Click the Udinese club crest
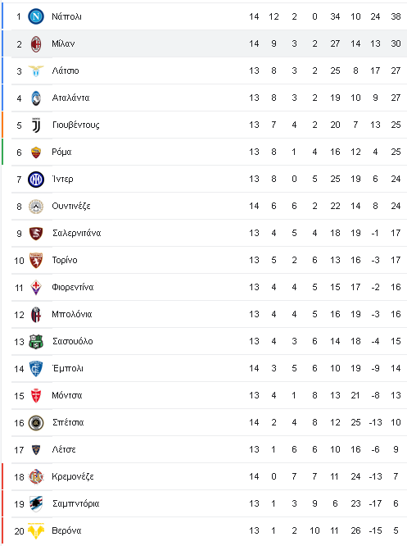Image resolution: width=407 pixels, height=546 pixels. point(36,207)
